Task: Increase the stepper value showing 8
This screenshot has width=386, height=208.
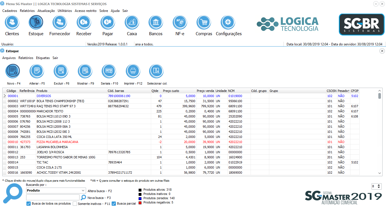Action: 379,185
